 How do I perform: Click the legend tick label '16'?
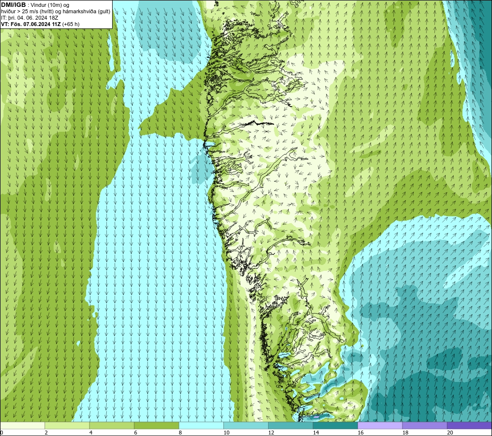point(361,433)
